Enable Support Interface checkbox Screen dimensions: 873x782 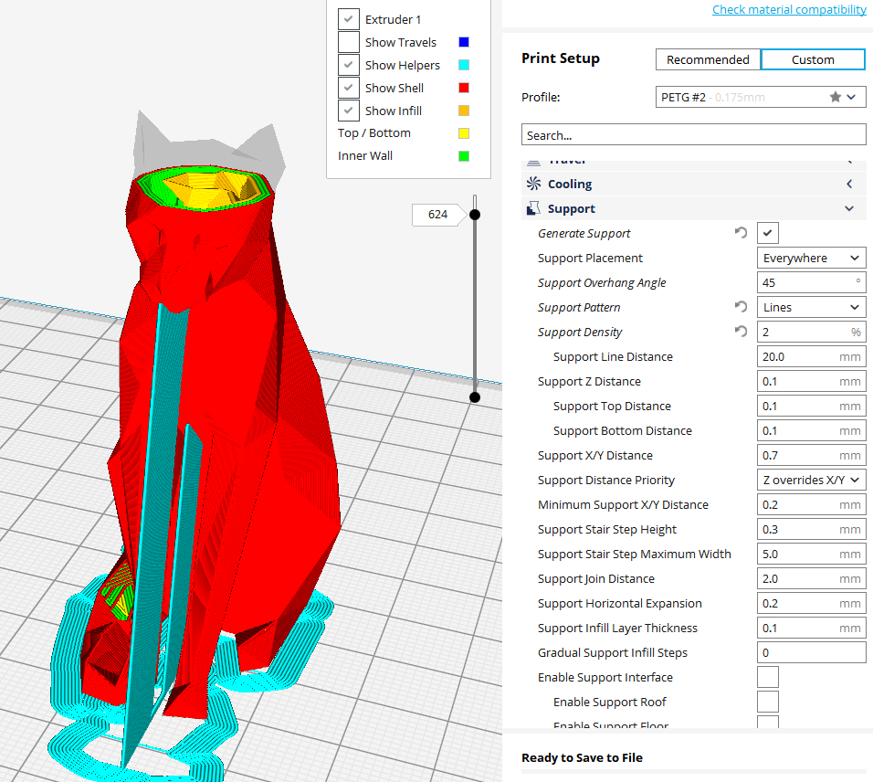coord(768,677)
